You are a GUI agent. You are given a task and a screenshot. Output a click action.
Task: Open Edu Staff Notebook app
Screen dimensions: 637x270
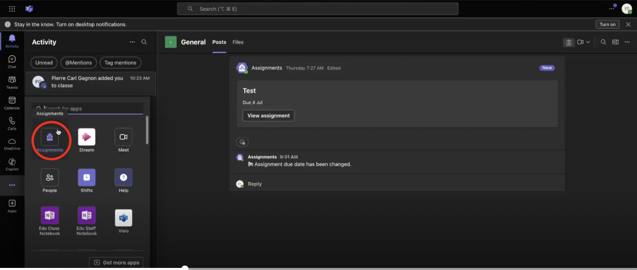tap(87, 215)
